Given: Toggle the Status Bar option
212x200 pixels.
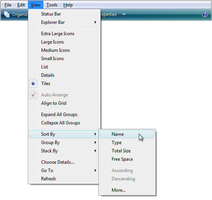Looking at the screenshot, I should click(x=65, y=14).
